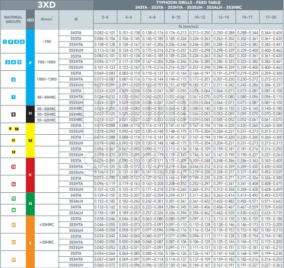Viewport: 284px width, 268px height.
Task: Click the 17-20 diameter column header
Action: coord(271,17)
